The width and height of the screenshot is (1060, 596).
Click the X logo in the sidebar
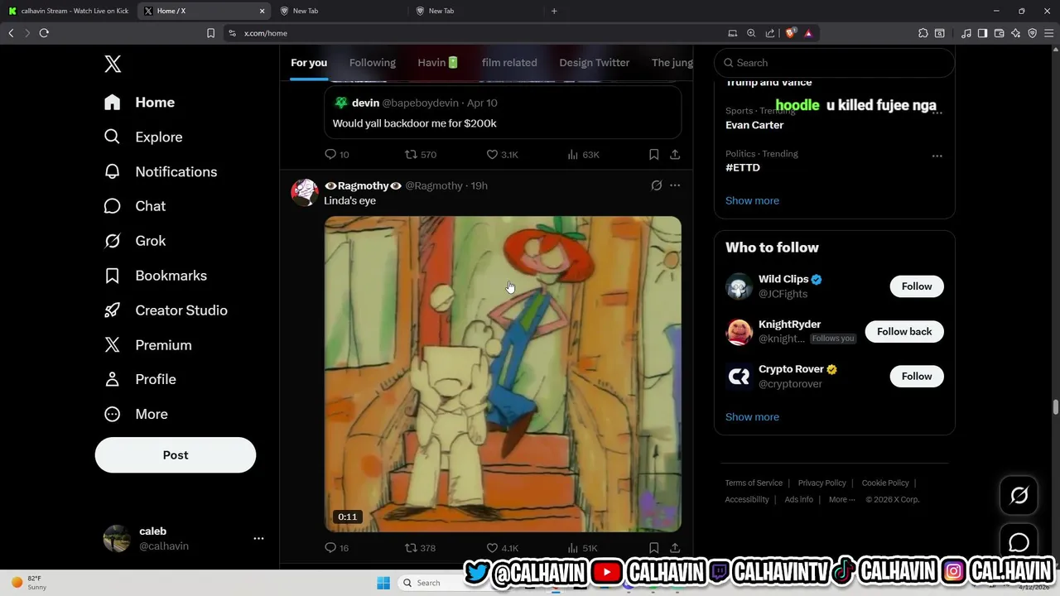coord(113,64)
